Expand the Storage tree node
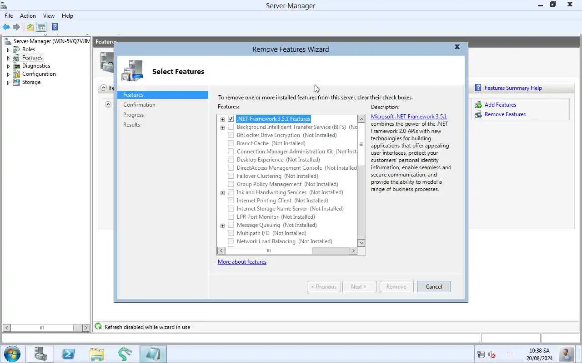The width and height of the screenshot is (582, 363). [x=8, y=82]
